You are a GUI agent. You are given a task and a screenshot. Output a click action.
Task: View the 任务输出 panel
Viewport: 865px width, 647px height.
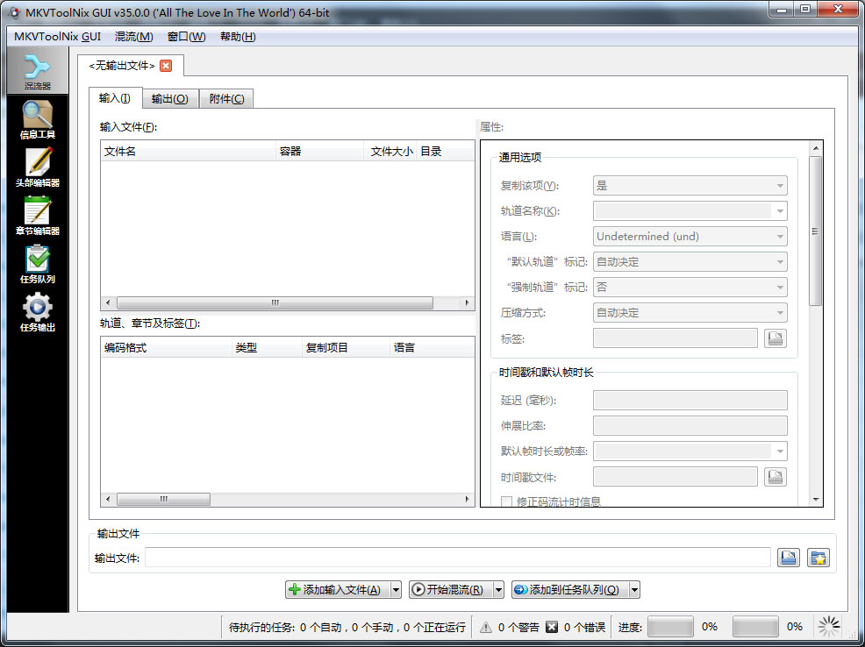click(37, 313)
